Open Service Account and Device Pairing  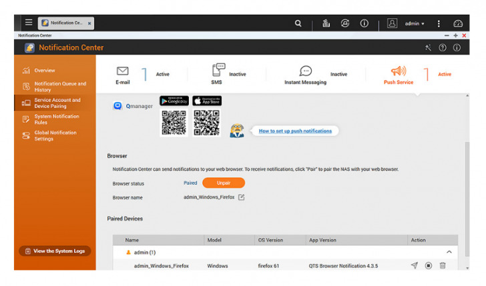(56, 103)
